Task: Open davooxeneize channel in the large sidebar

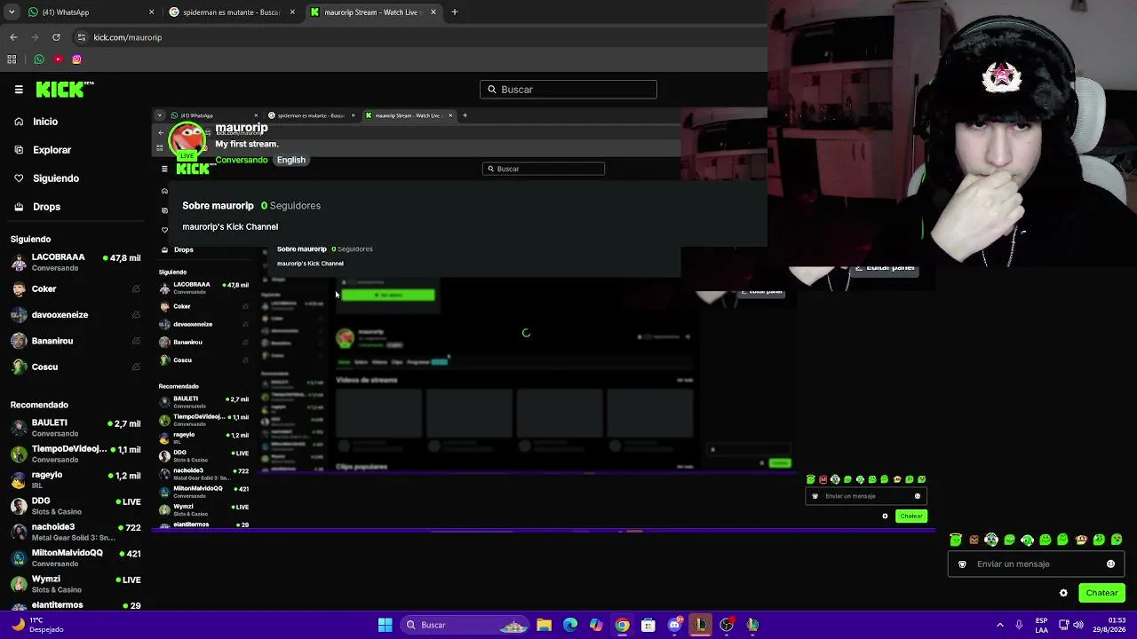Action: coord(76,315)
